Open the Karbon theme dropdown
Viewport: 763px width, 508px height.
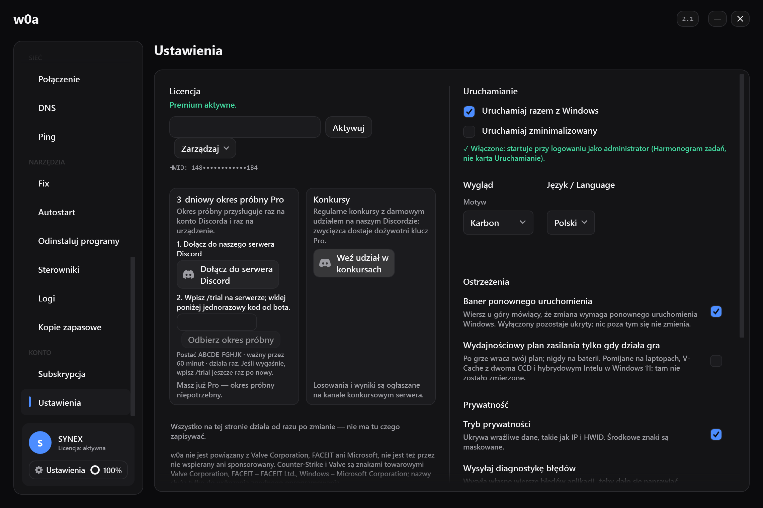tap(498, 223)
